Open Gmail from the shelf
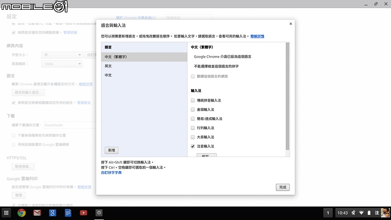Screen dimensions: 391x220 [37, 213]
